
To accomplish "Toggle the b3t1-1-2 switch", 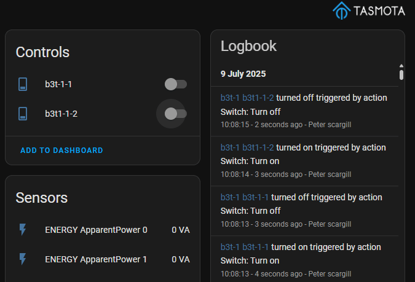I will coord(176,114).
